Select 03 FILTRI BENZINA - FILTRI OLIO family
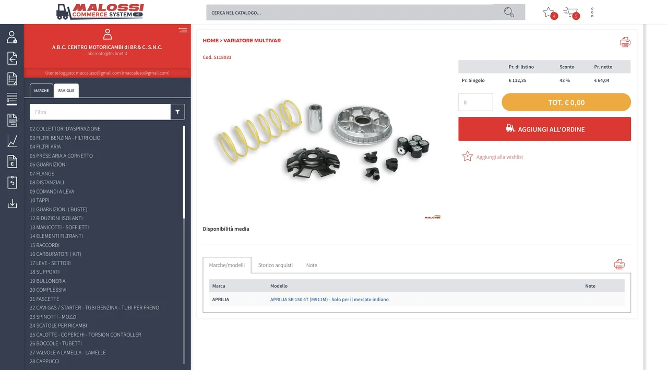This screenshot has height=370, width=668. click(x=65, y=138)
